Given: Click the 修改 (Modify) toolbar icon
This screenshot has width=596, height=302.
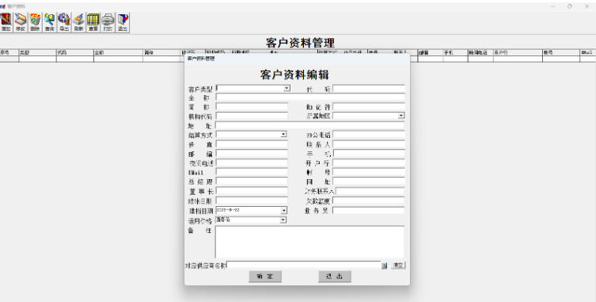Looking at the screenshot, I should [x=20, y=22].
